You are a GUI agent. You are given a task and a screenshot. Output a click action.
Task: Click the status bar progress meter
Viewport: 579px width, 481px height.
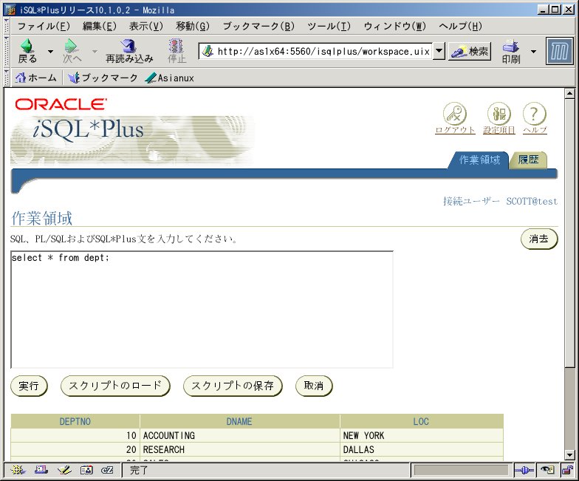(x=461, y=470)
